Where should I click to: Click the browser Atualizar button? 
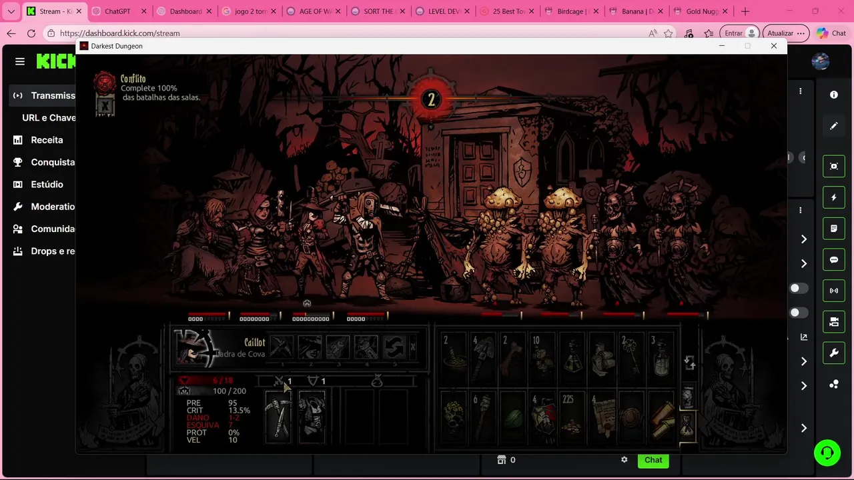pyautogui.click(x=786, y=33)
